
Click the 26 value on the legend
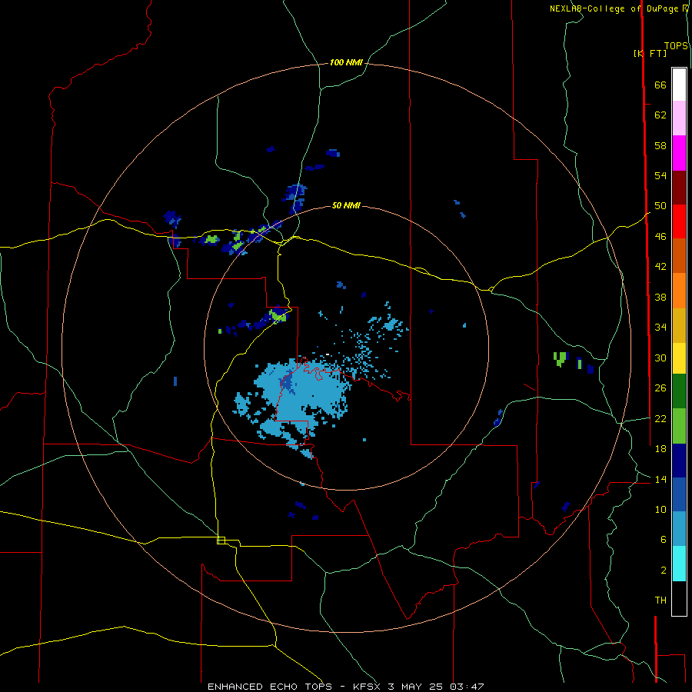coord(660,388)
